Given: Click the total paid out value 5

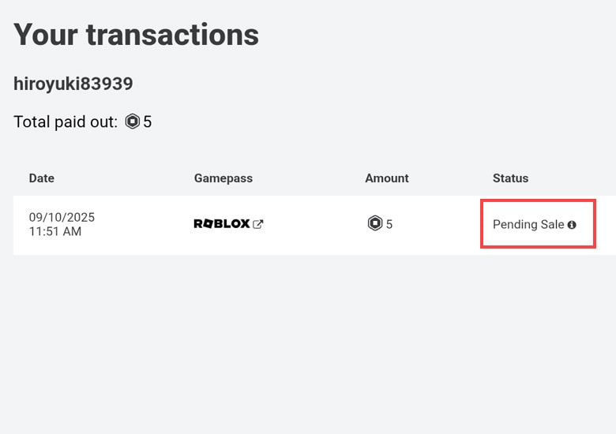Looking at the screenshot, I should pos(148,122).
